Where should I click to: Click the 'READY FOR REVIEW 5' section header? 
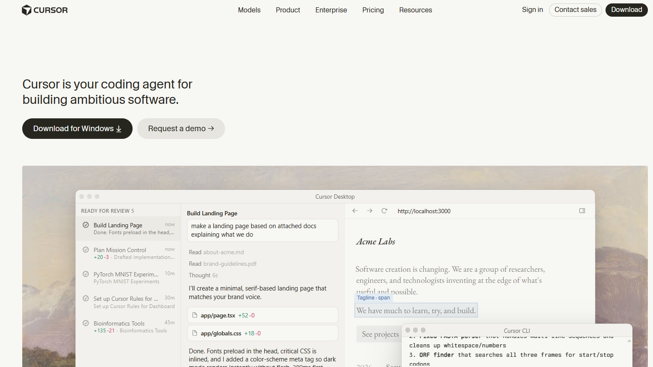pyautogui.click(x=107, y=211)
